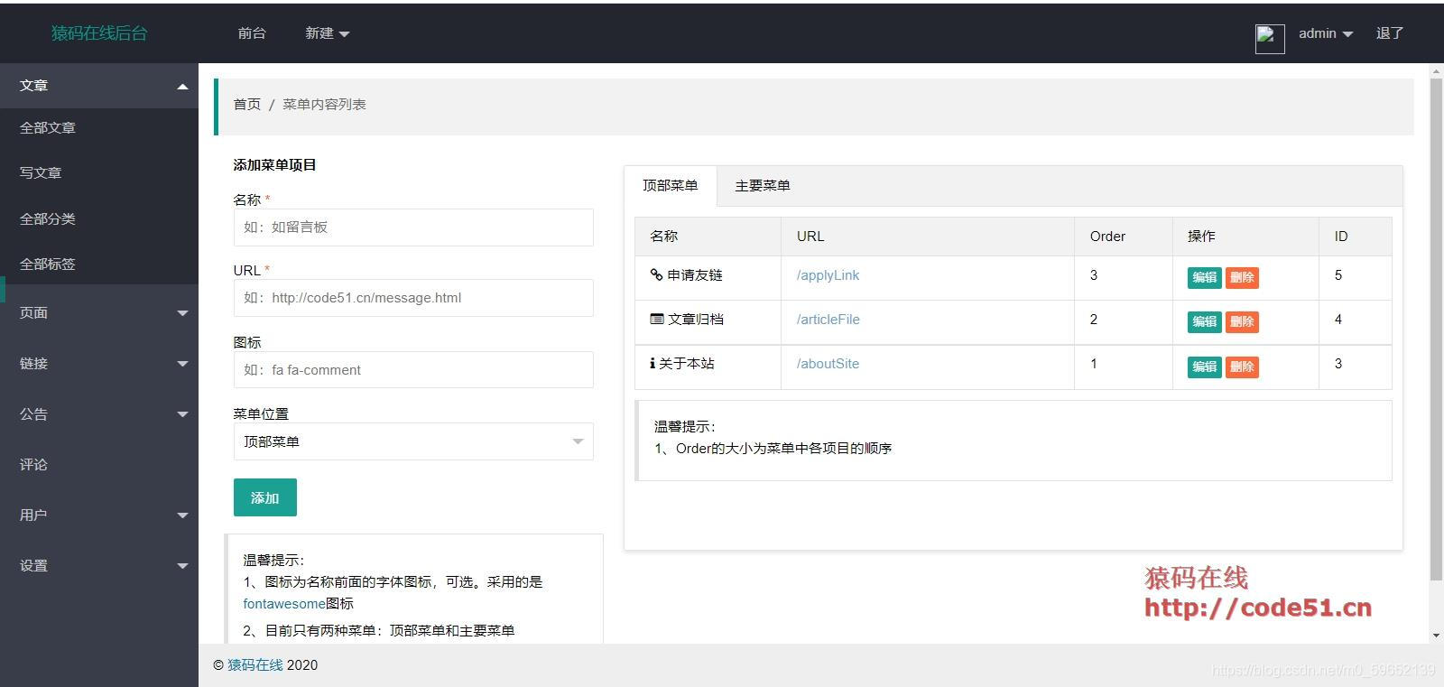The height and width of the screenshot is (687, 1444).
Task: Open the 菜单位置 combo box
Action: 413,441
